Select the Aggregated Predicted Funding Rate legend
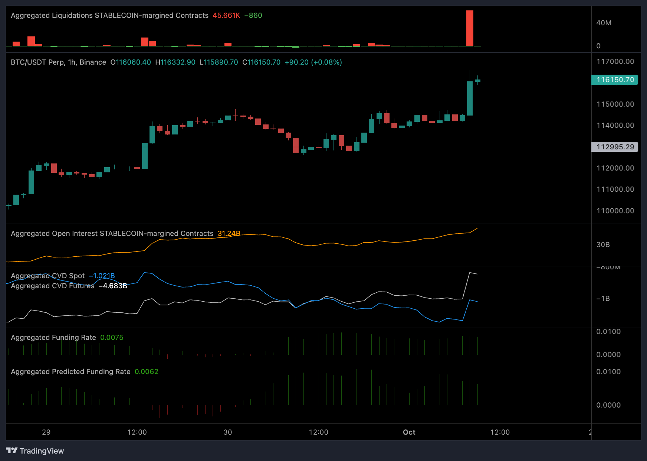This screenshot has width=647, height=461. (x=70, y=371)
